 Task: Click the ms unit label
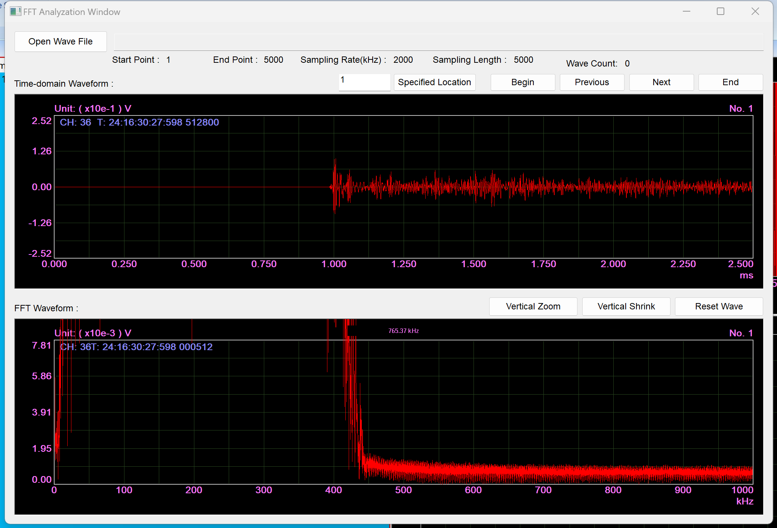point(747,276)
